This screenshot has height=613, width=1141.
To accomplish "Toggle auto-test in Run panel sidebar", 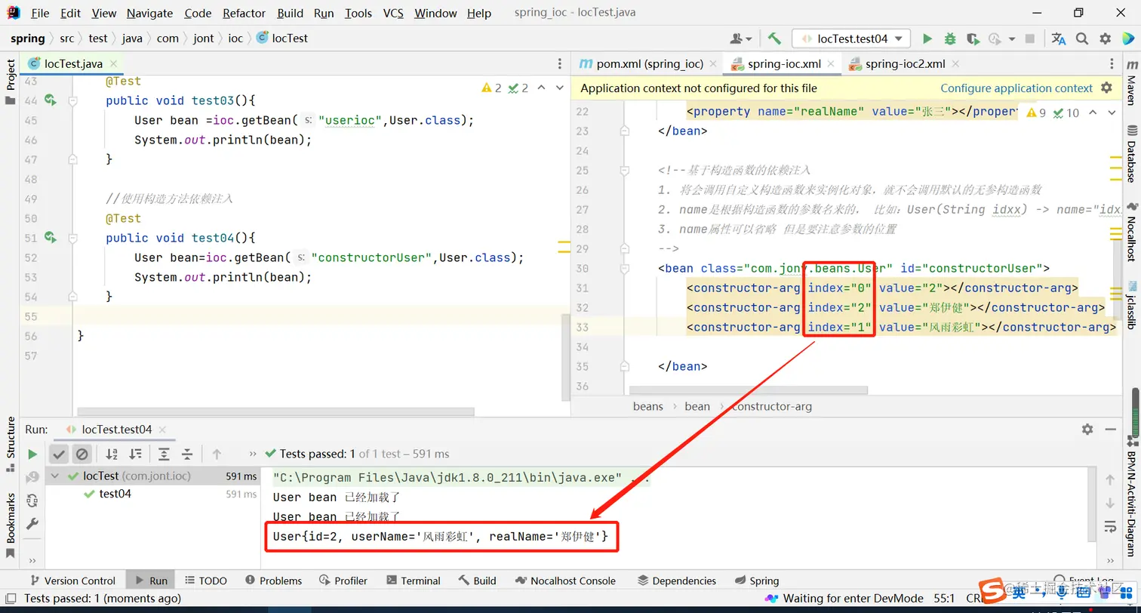I will pos(32,501).
